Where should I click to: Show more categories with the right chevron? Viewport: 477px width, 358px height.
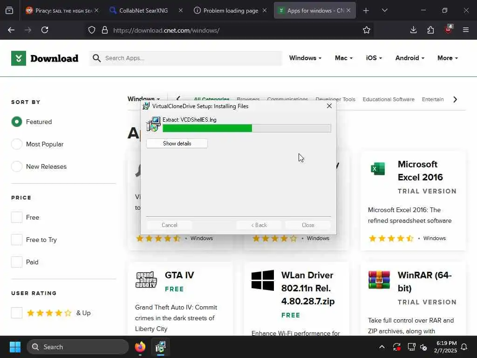(455, 99)
